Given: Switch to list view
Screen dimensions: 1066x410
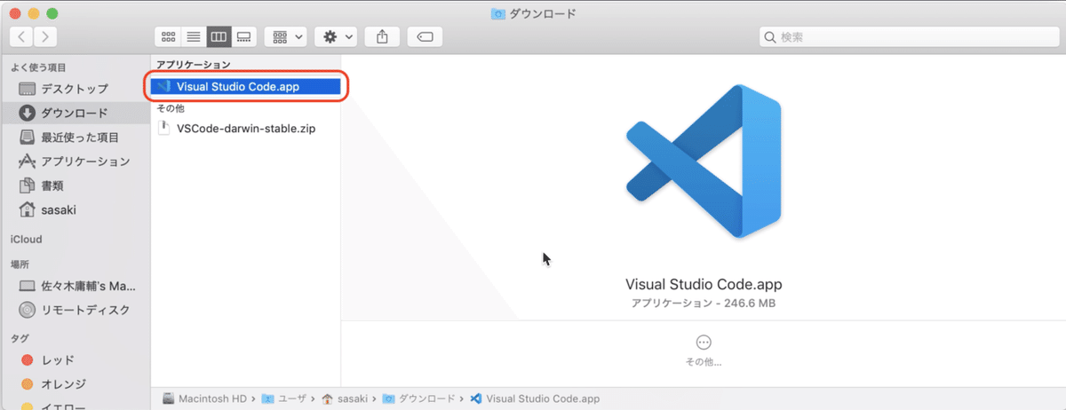Looking at the screenshot, I should (193, 36).
